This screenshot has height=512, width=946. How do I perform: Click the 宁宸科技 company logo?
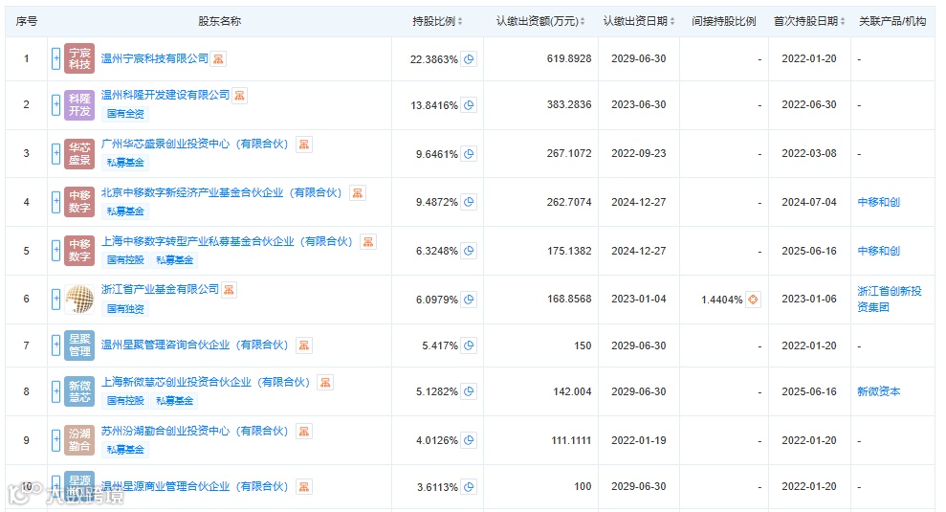(x=79, y=58)
